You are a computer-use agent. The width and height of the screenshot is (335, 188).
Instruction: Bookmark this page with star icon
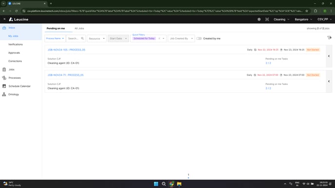(307, 11)
